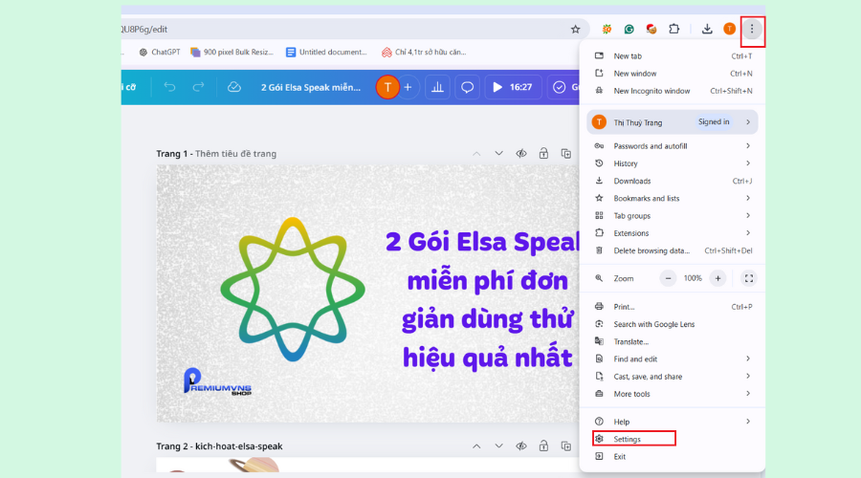Viewport: 861px width, 478px height.
Task: Open Canva analytics bar chart icon
Action: point(437,87)
